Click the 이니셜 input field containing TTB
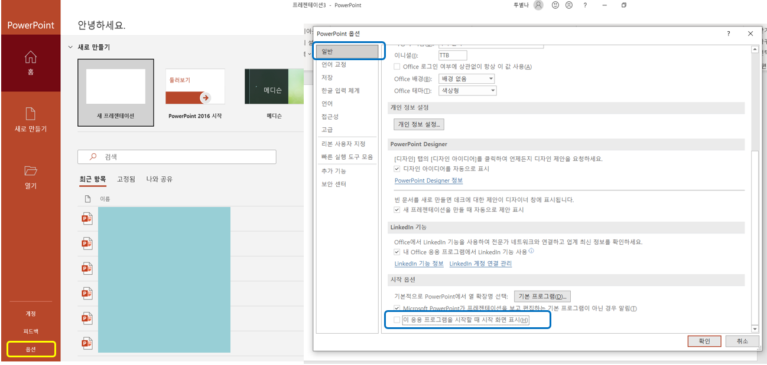The width and height of the screenshot is (767, 365). [x=453, y=55]
